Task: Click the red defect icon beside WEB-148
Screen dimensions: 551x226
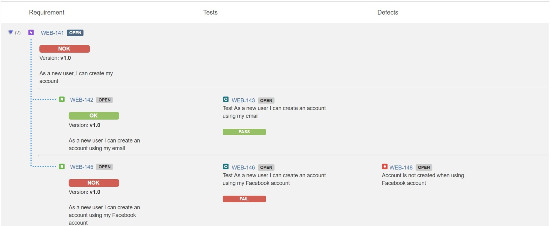Action: tap(385, 166)
